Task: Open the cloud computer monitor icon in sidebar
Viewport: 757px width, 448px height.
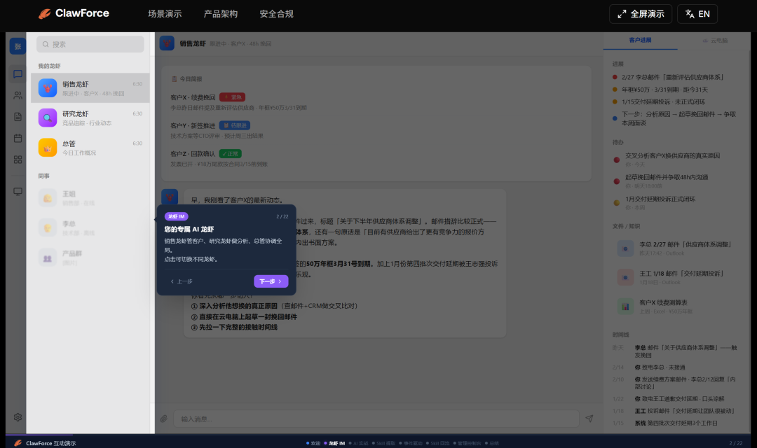Action: [x=18, y=191]
